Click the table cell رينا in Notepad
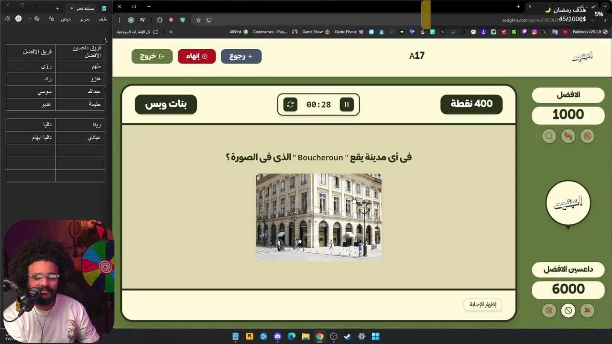The width and height of the screenshot is (612, 344). 80,125
